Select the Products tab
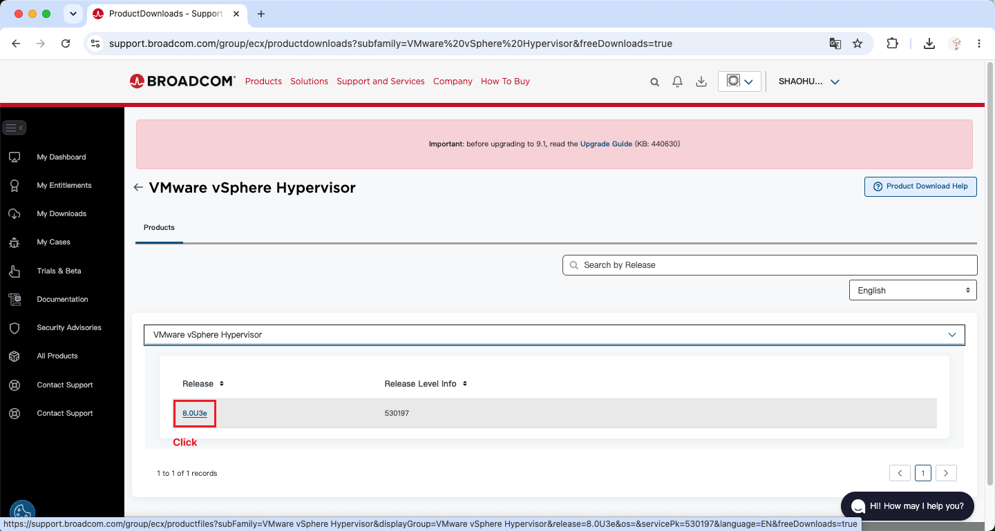This screenshot has height=531, width=995. click(x=159, y=228)
